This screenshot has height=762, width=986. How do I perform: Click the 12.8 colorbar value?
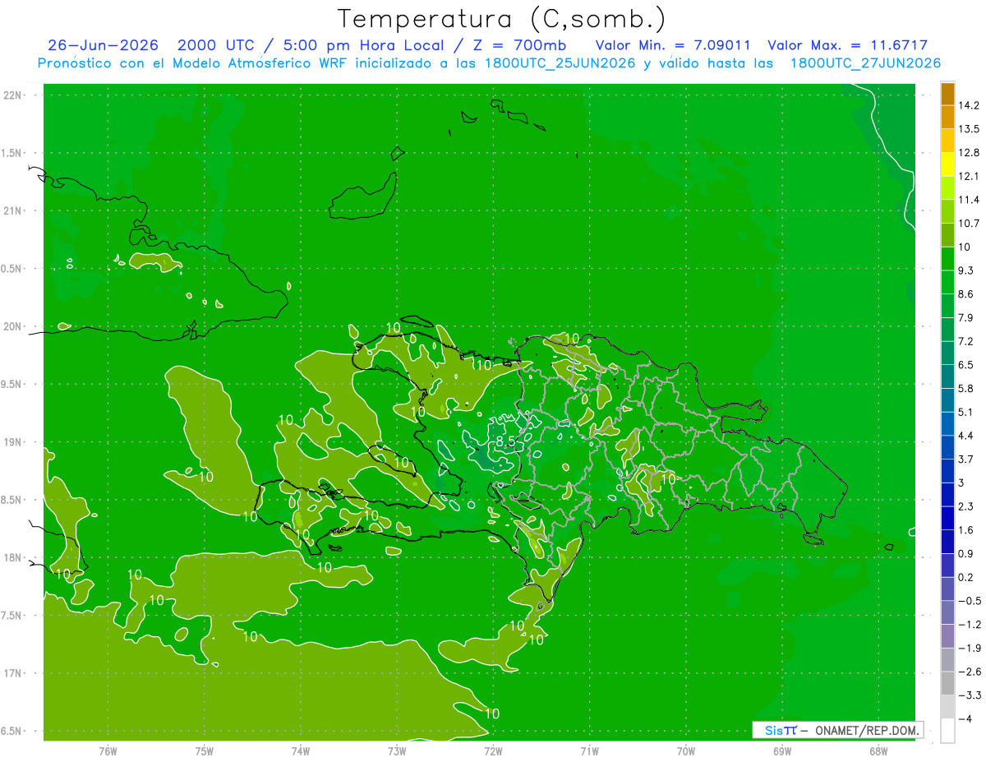click(x=969, y=152)
